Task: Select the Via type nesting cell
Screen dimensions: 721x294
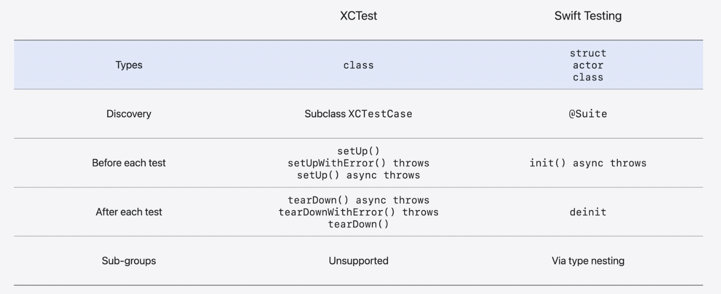Action: 588,261
